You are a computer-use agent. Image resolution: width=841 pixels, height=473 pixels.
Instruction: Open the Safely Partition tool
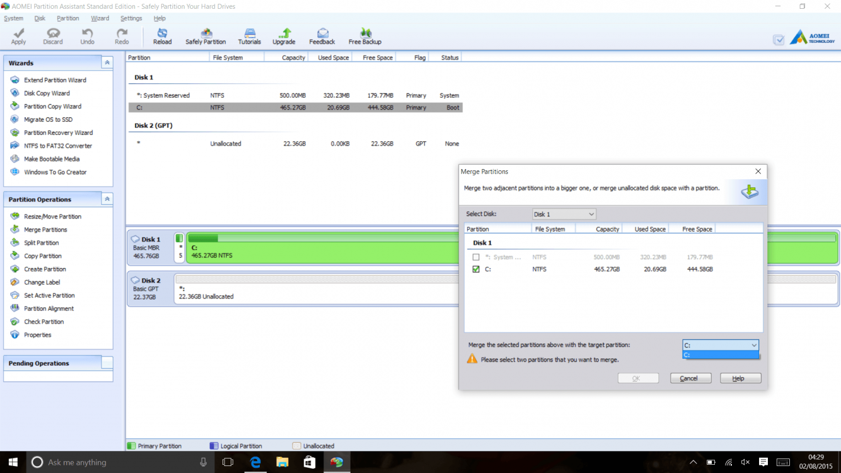pyautogui.click(x=206, y=36)
